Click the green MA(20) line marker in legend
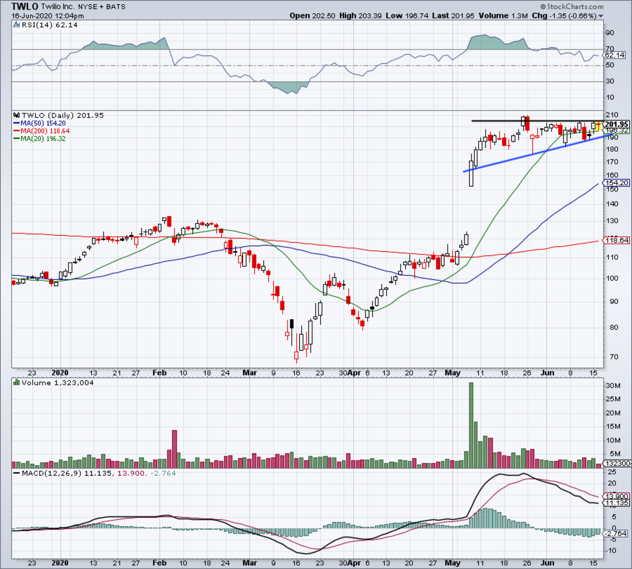Viewport: 632px width, 569px height. pyautogui.click(x=16, y=138)
